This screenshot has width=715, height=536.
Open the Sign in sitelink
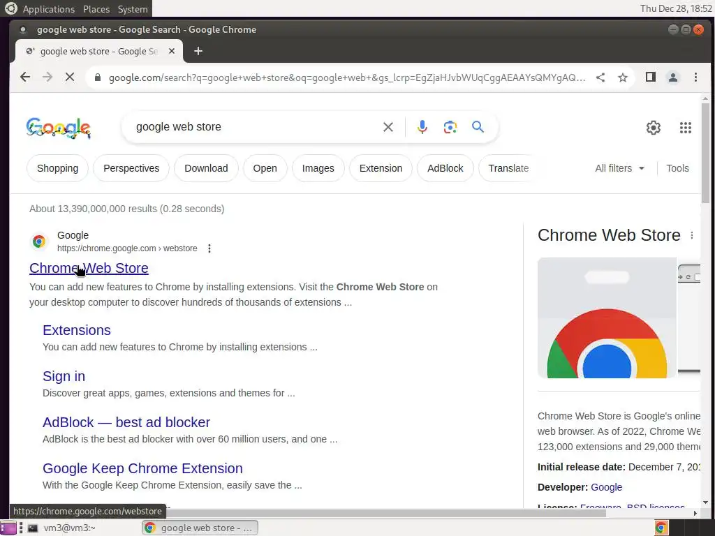[64, 376]
